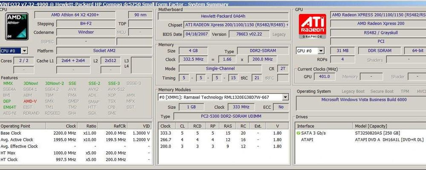Click the BIOS version 786E3 v02.22 field
Image resolution: width=426 pixels, height=170 pixels.
249,34
